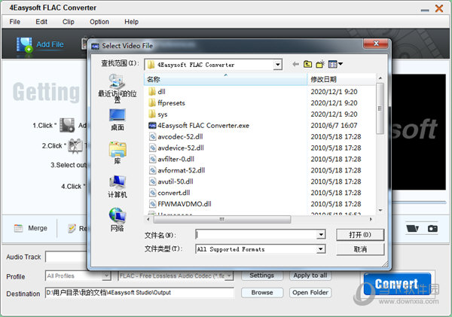The image size is (452, 317).
Task: Click the date 2010/6/7 16:07
Action: pyautogui.click(x=334, y=125)
